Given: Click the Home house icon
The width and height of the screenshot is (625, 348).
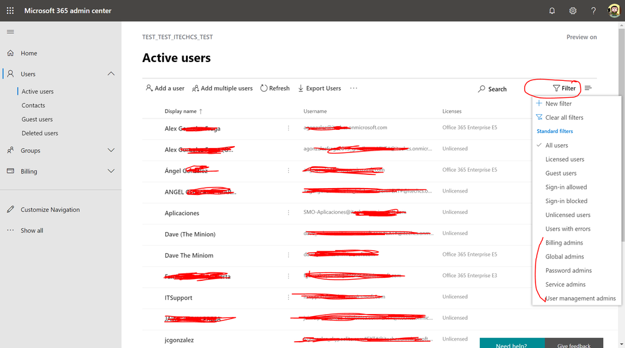Looking at the screenshot, I should [x=11, y=53].
